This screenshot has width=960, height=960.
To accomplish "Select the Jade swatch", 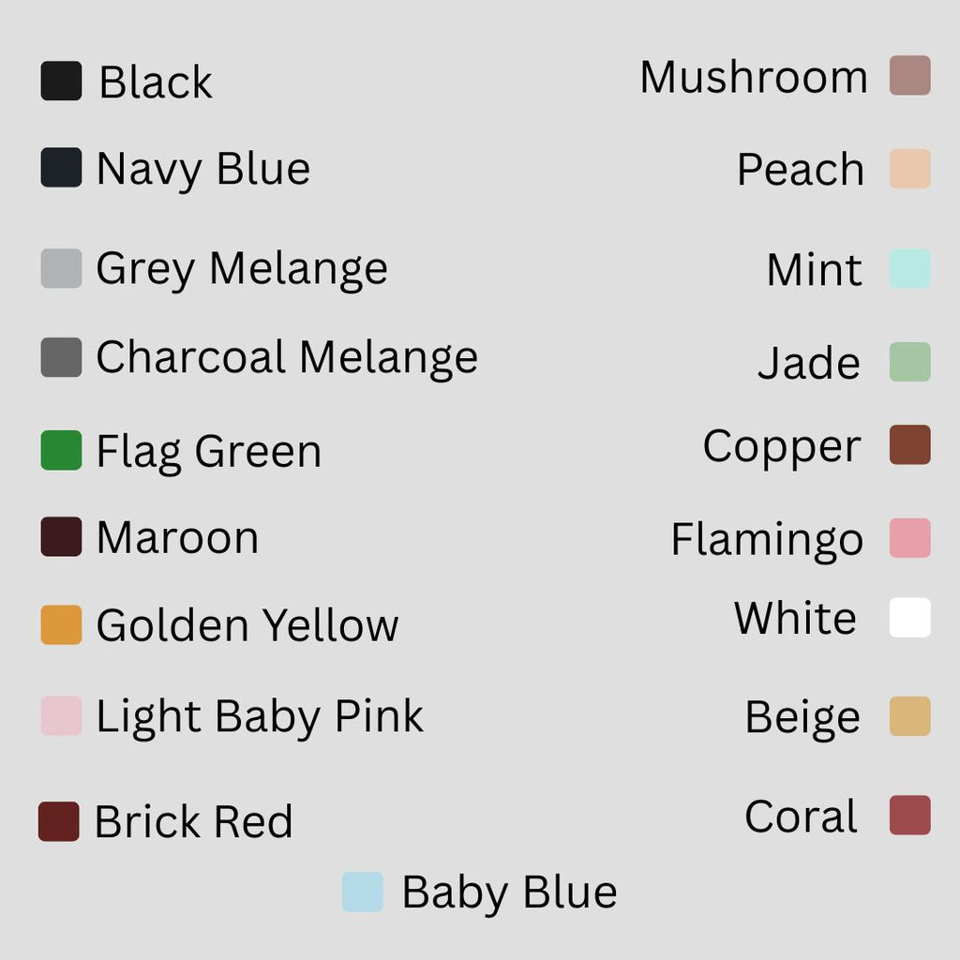I will click(909, 362).
